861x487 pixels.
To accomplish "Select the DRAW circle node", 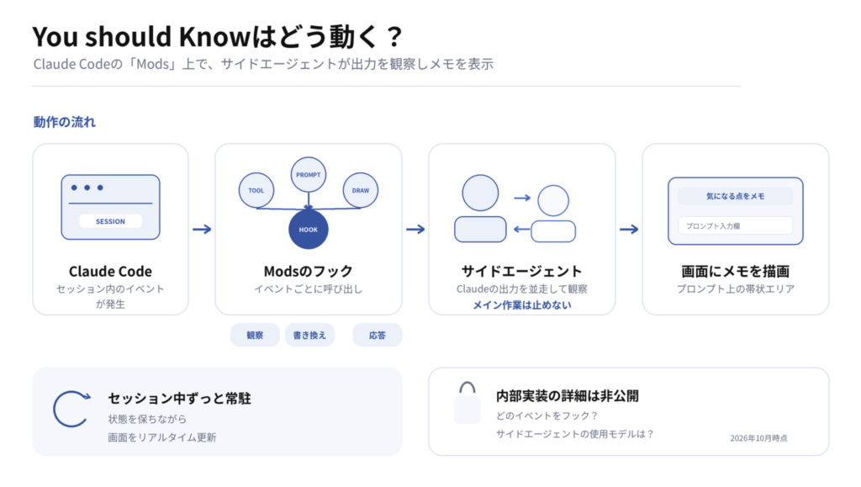I will click(x=360, y=191).
